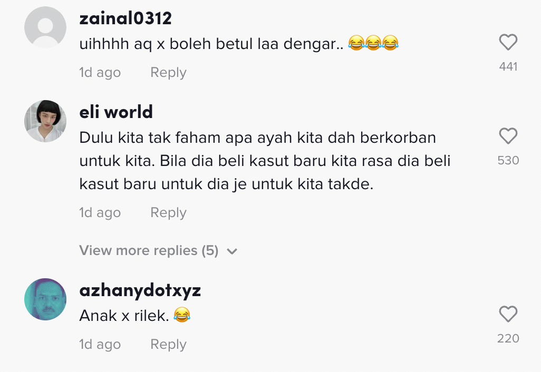Click chevron arrow beside View more replies
541x372 pixels.
point(232,251)
